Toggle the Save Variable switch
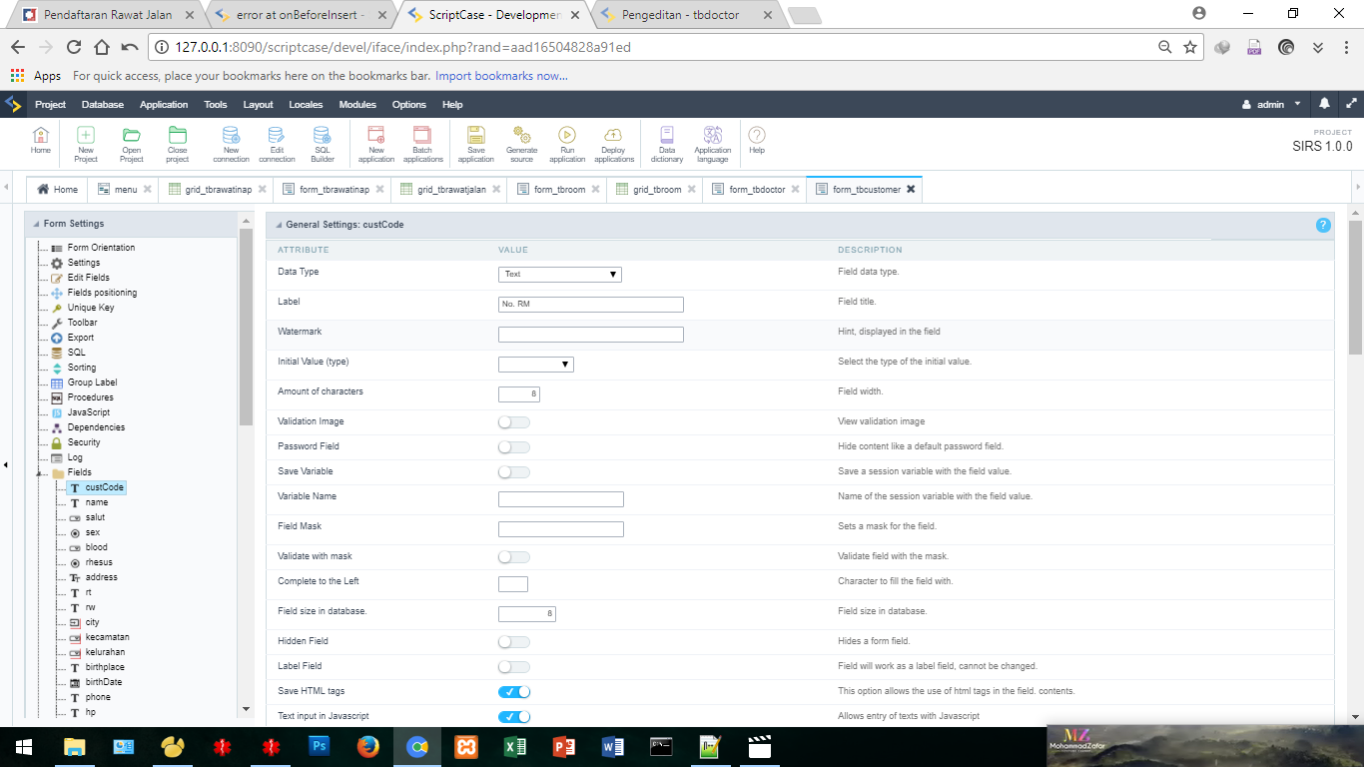 pos(514,472)
